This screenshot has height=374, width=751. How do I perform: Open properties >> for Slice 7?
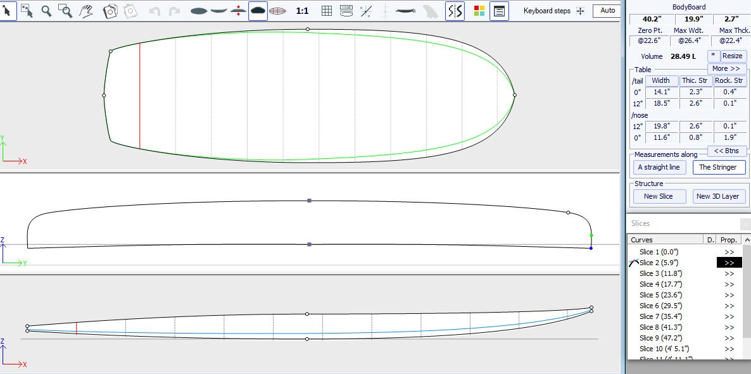[729, 316]
